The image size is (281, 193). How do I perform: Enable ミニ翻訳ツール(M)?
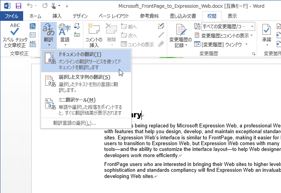point(86,106)
